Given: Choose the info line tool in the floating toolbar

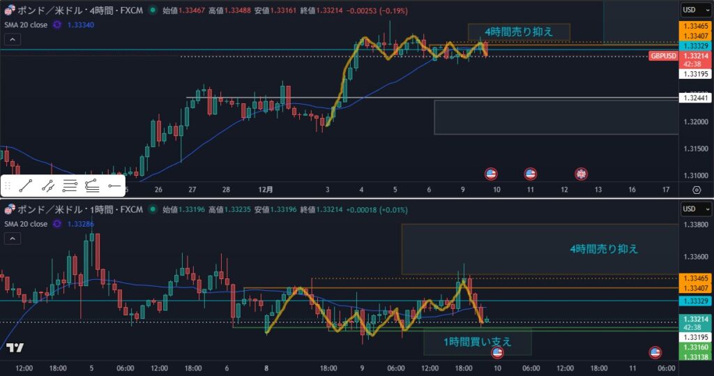Looking at the screenshot, I should point(48,186).
